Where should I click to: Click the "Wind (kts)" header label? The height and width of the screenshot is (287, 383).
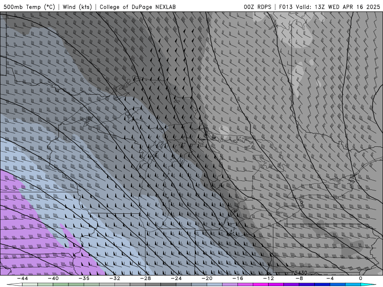coord(77,7)
